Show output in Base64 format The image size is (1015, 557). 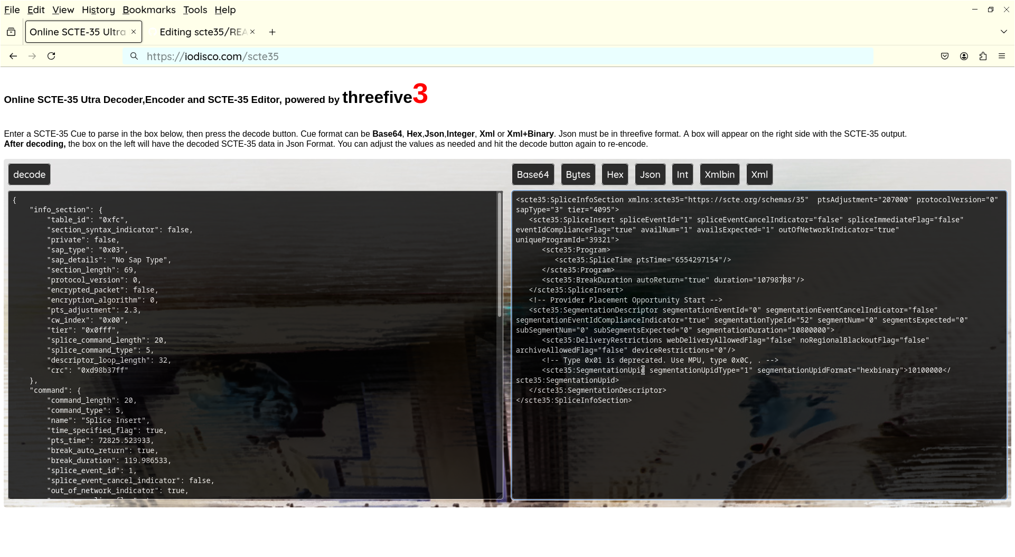(533, 175)
